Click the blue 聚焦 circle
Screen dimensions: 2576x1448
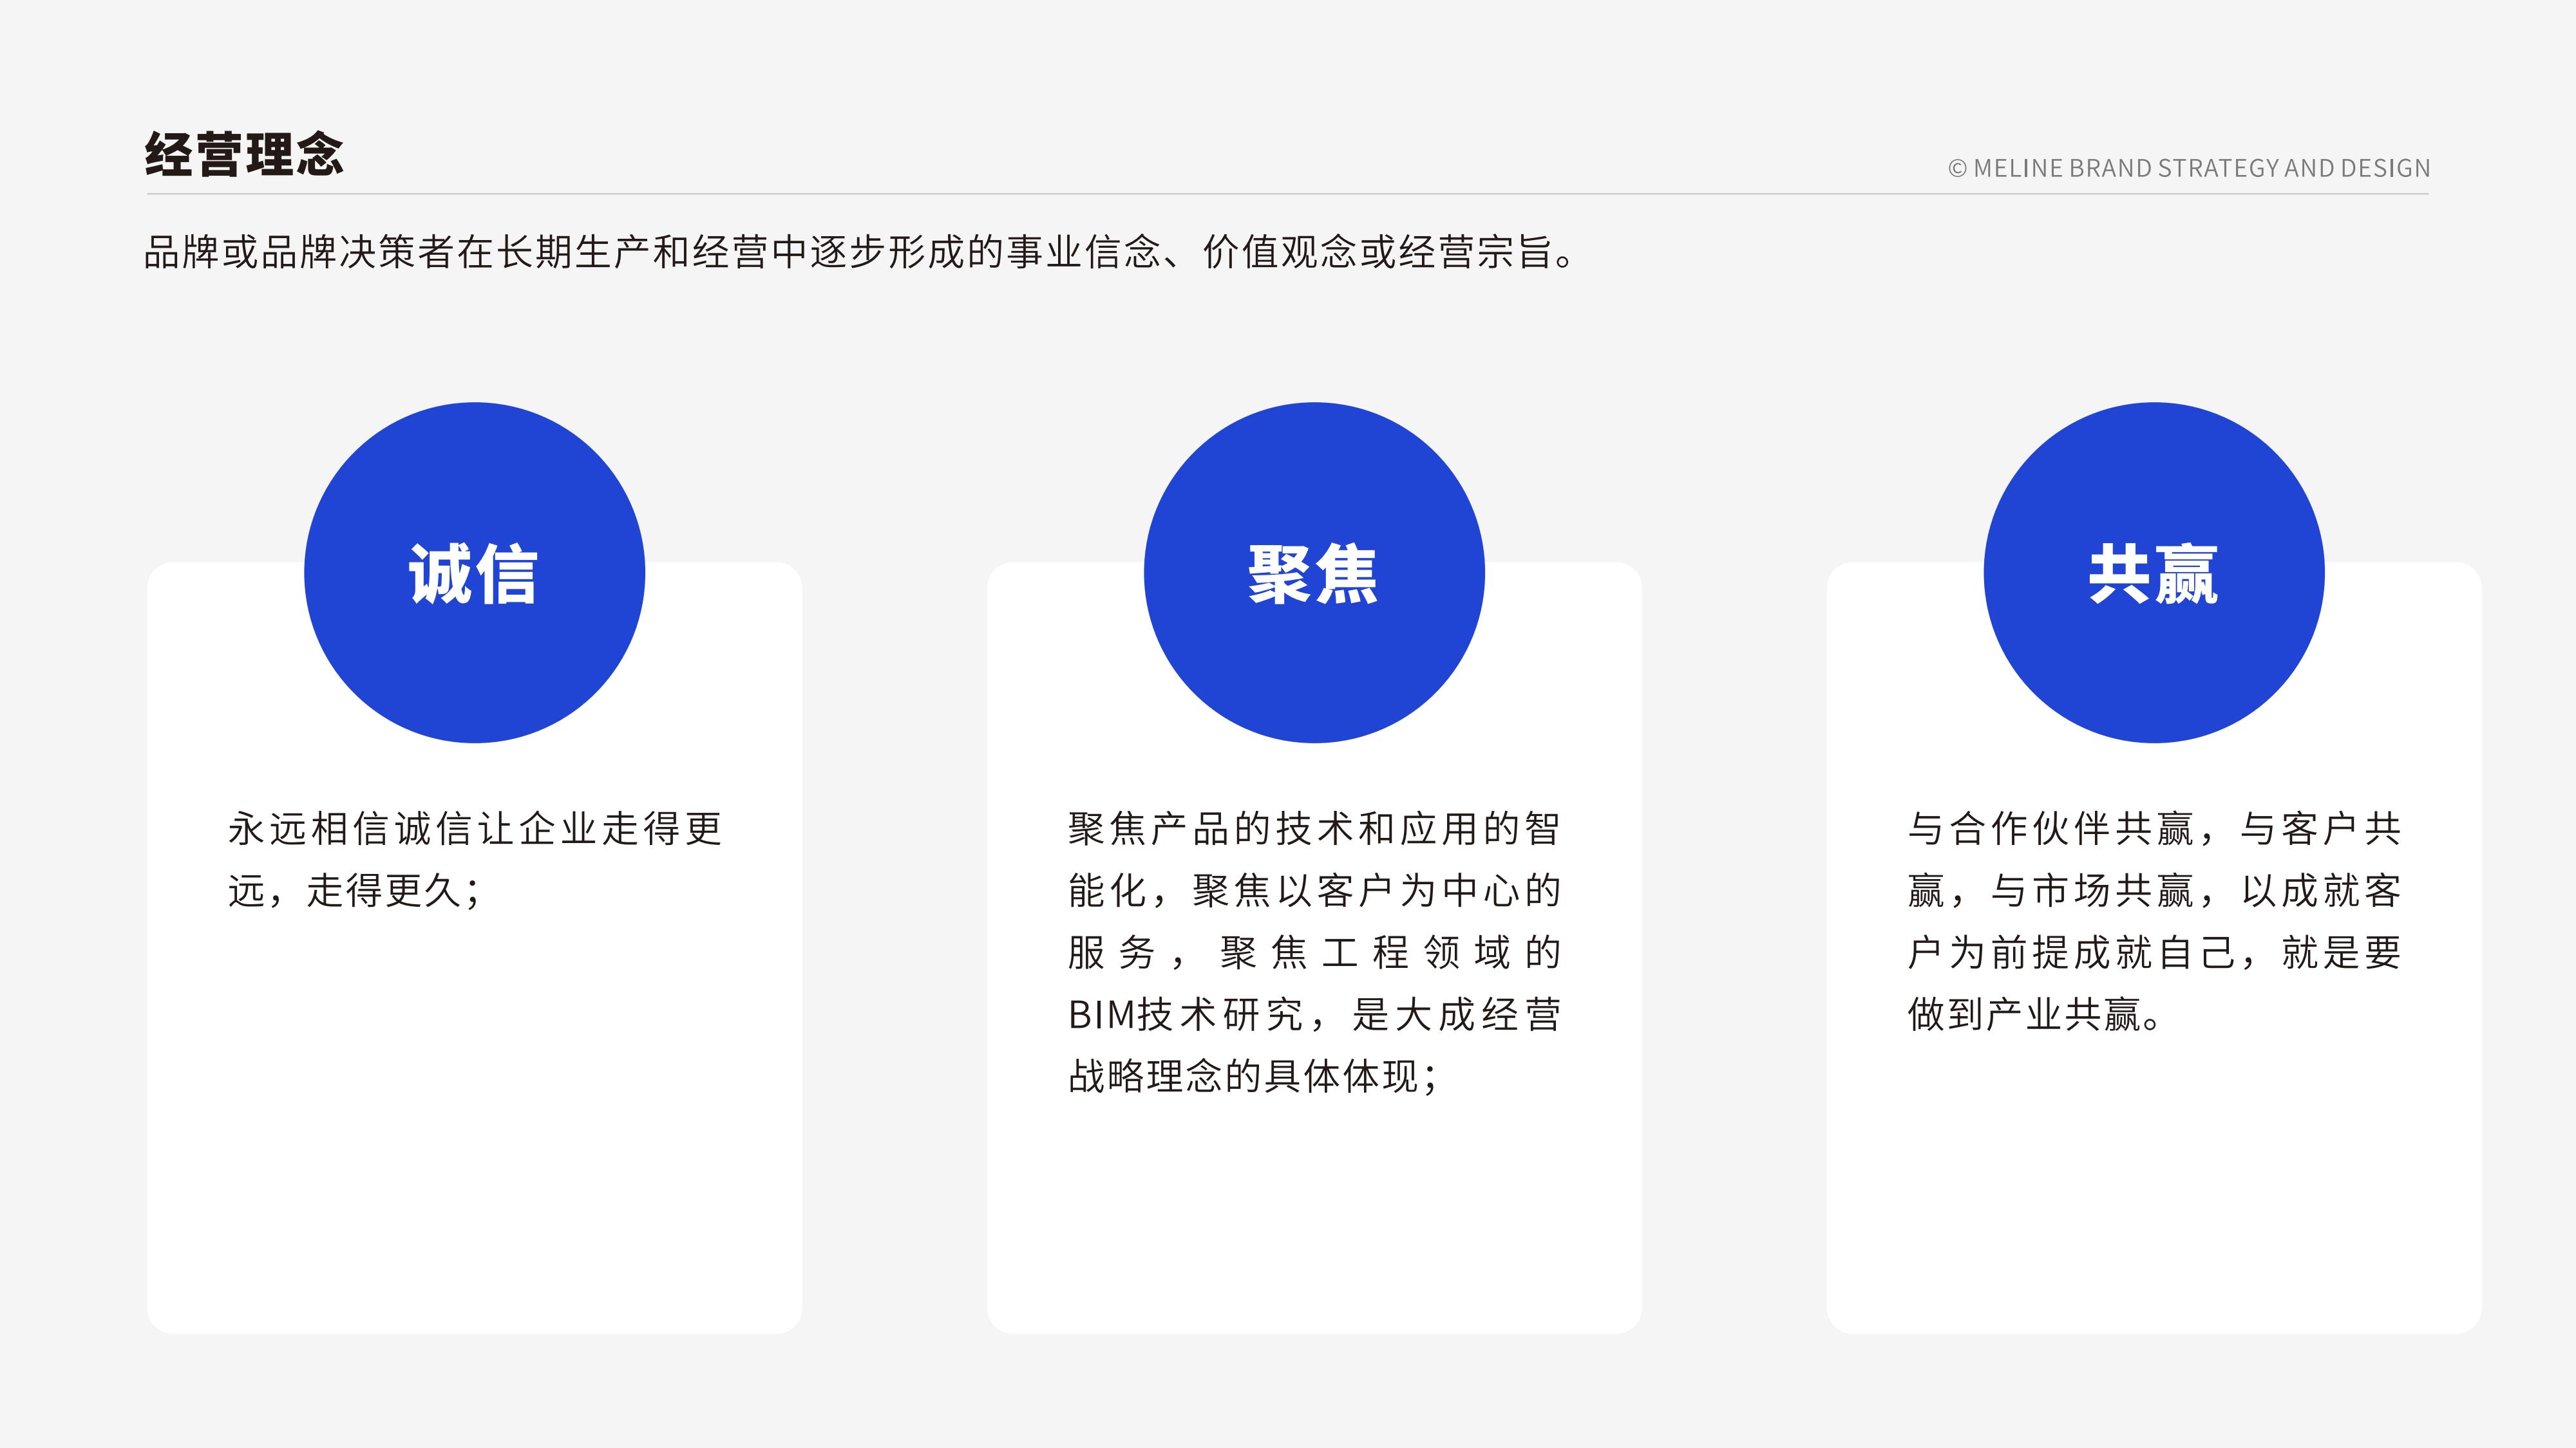pyautogui.click(x=1314, y=573)
